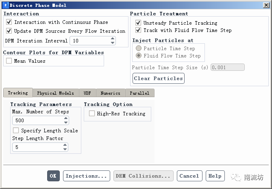Toggle Interaction with Continuous Phase checkbox

(9, 22)
